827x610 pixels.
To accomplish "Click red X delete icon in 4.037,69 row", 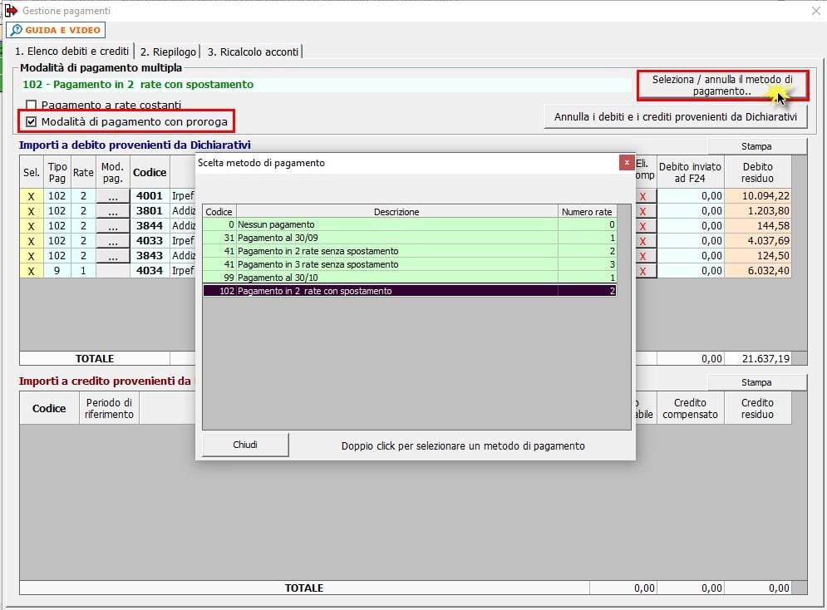I will pos(643,241).
